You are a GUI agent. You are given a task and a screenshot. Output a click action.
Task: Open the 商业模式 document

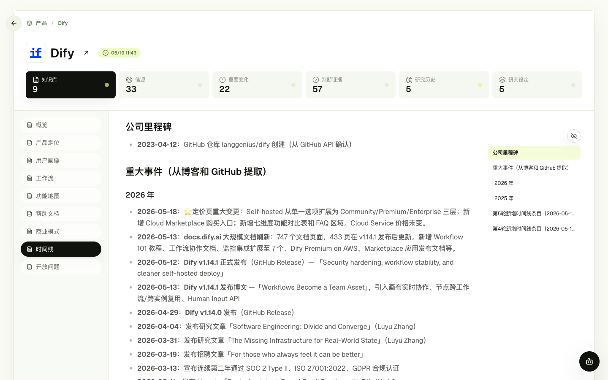pos(61,231)
